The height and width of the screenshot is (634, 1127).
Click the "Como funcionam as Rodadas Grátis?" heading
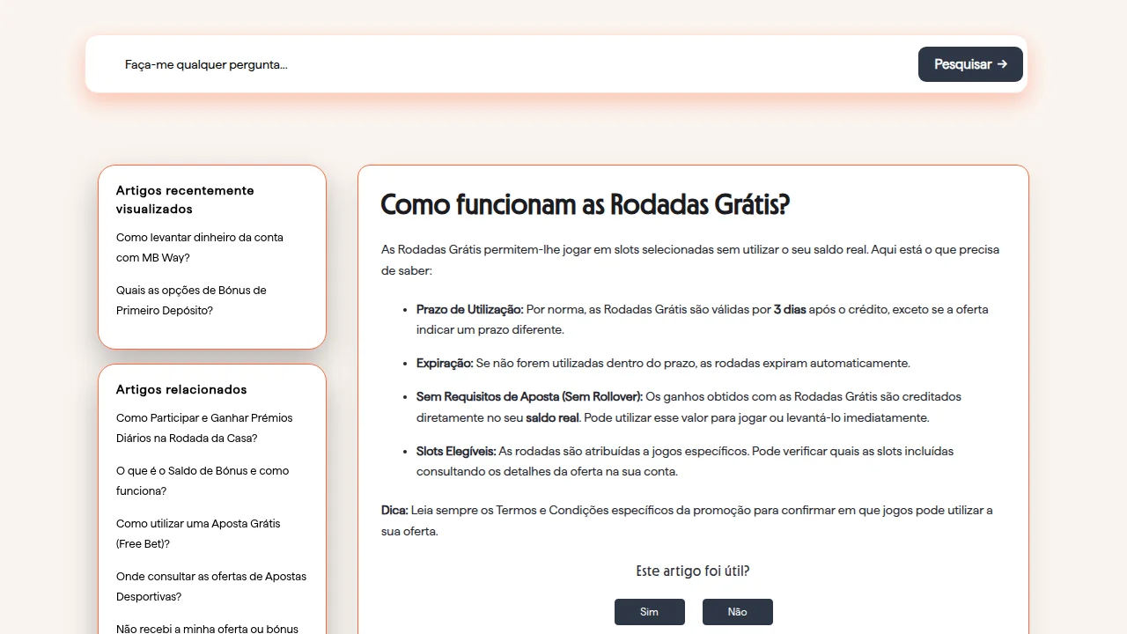tap(586, 205)
